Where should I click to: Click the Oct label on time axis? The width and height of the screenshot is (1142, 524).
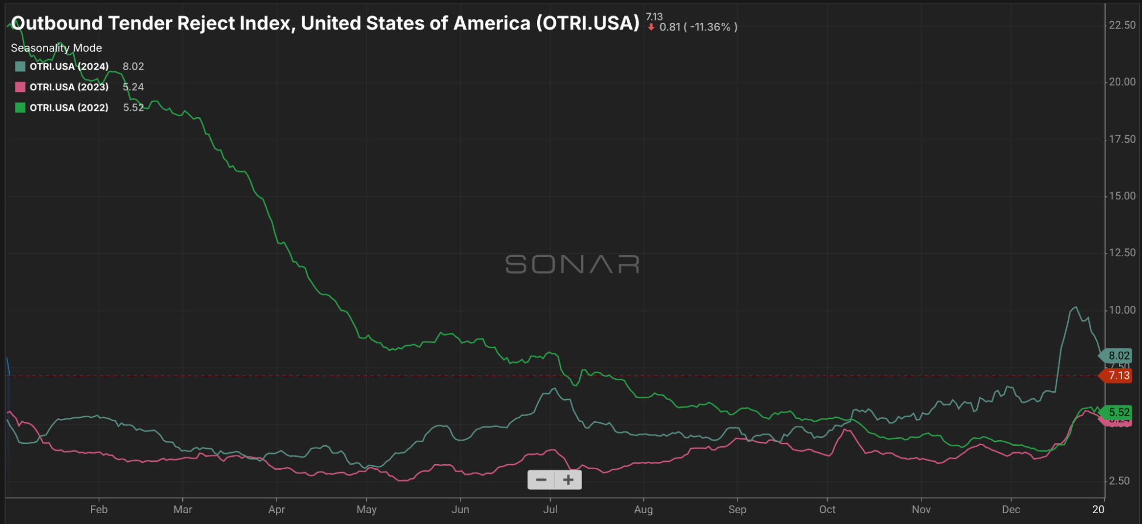pos(827,509)
